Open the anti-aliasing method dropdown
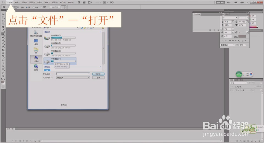Screen dimensions: 264x143 245,45
